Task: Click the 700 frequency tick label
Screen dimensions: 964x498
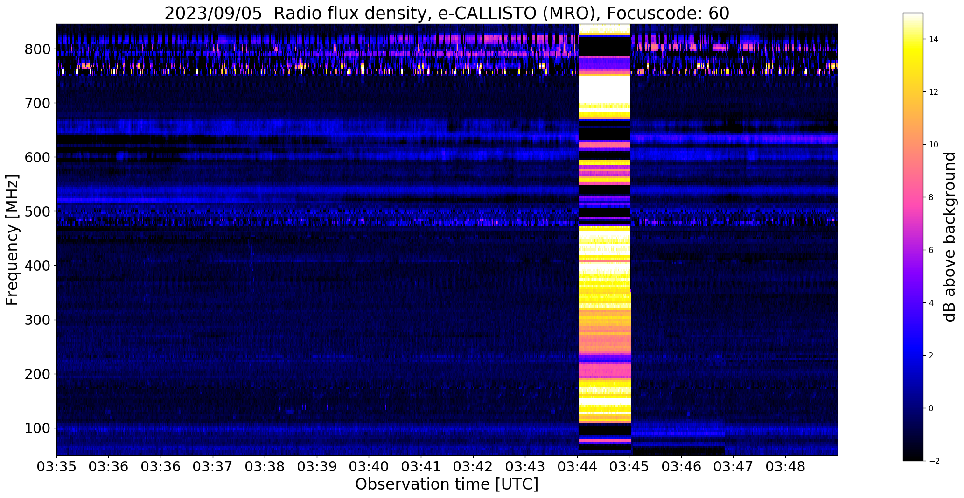Action: click(x=37, y=103)
